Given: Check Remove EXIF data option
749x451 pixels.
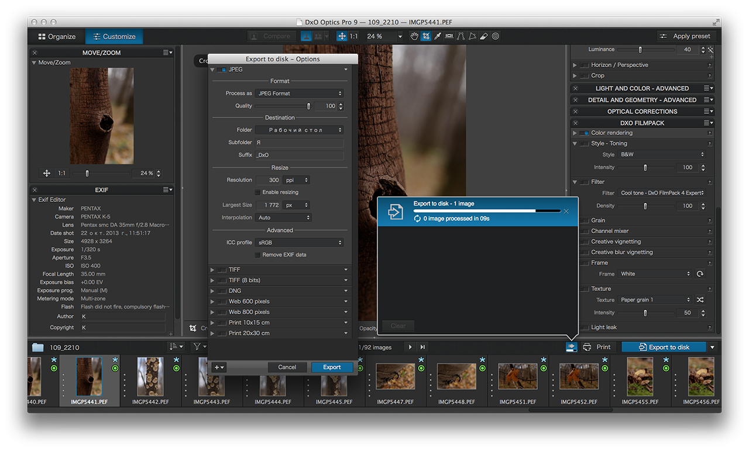Looking at the screenshot, I should (257, 255).
